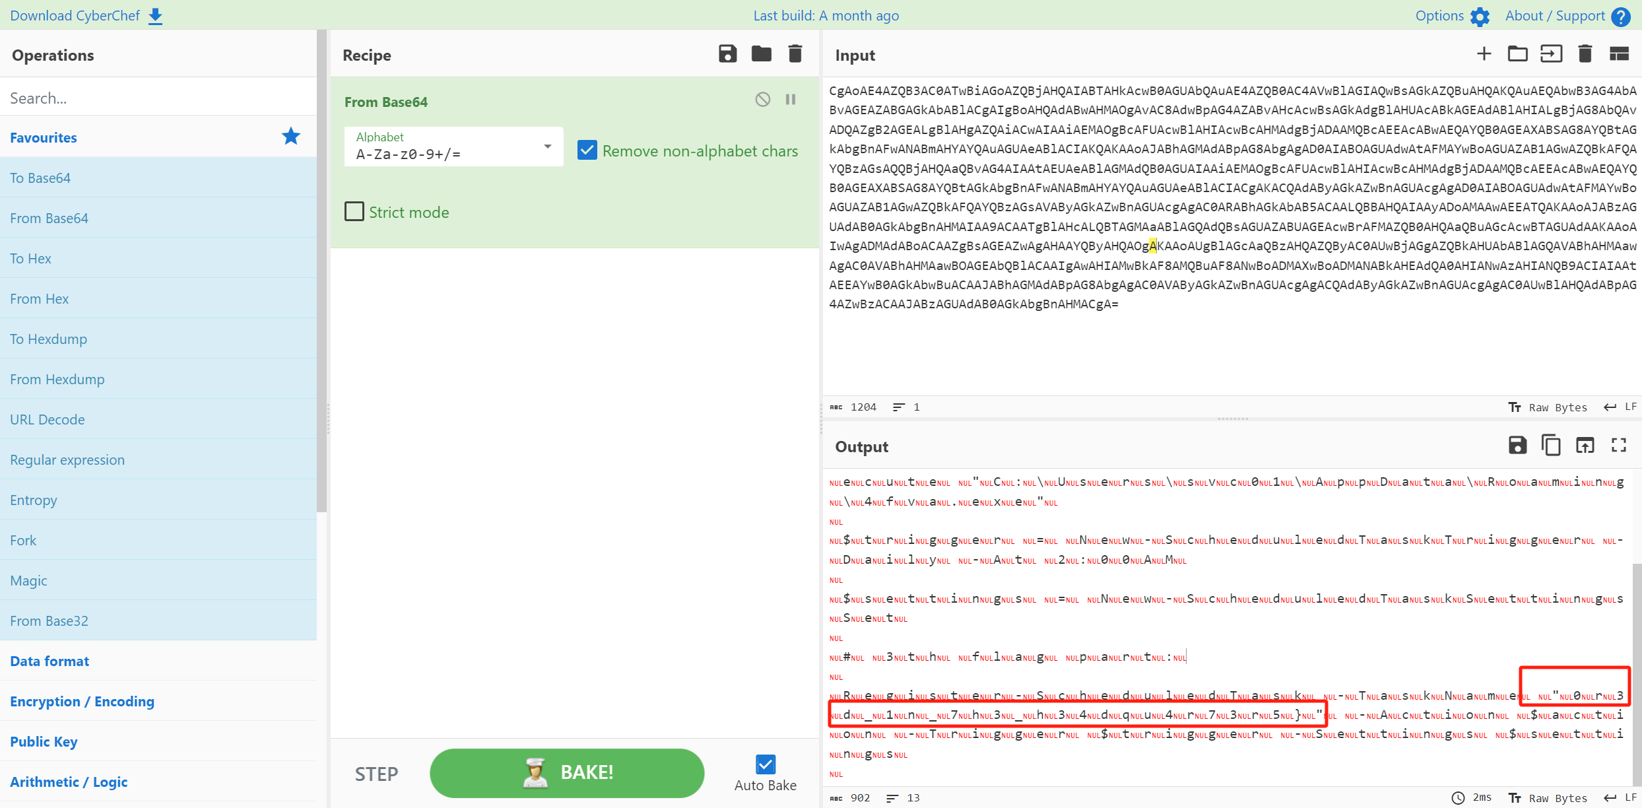
Task: Choose the From Hexdump operation
Action: coord(57,379)
